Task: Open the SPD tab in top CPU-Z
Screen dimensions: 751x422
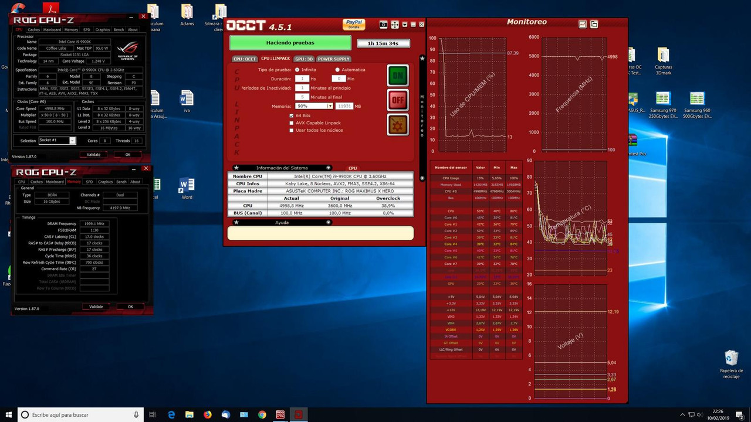Action: point(87,29)
